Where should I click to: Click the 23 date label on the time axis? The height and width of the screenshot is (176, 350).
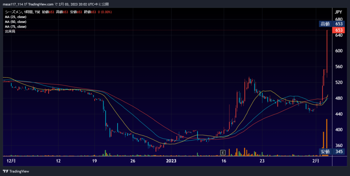click(x=262, y=161)
